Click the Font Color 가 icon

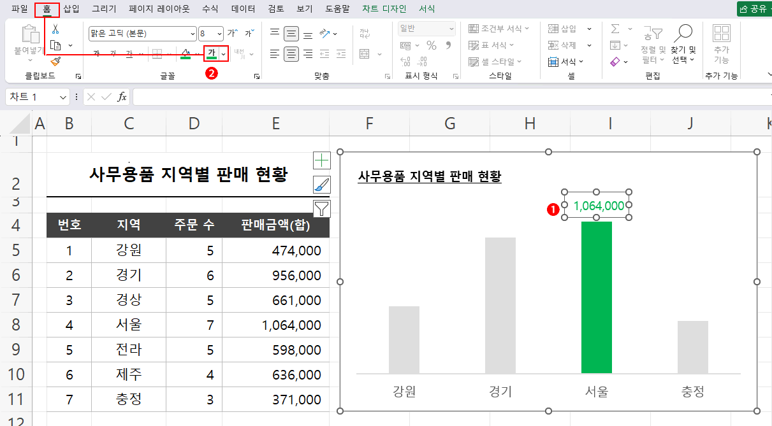point(211,54)
